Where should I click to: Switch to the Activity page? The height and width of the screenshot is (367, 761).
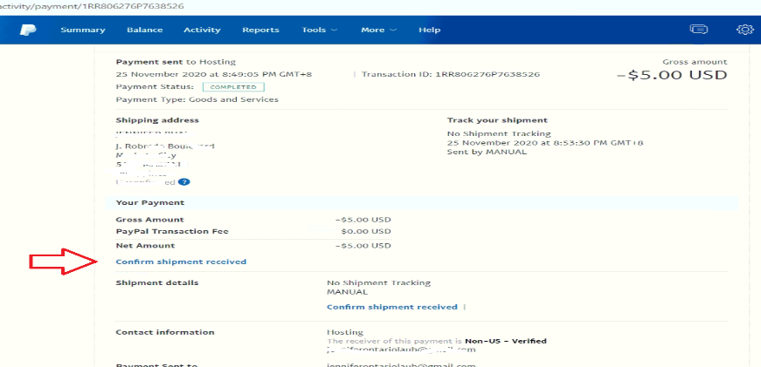pyautogui.click(x=202, y=30)
